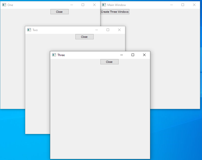The height and width of the screenshot is (160, 202).
Task: Minimize the window titled Two
Action: [x=97, y=30]
